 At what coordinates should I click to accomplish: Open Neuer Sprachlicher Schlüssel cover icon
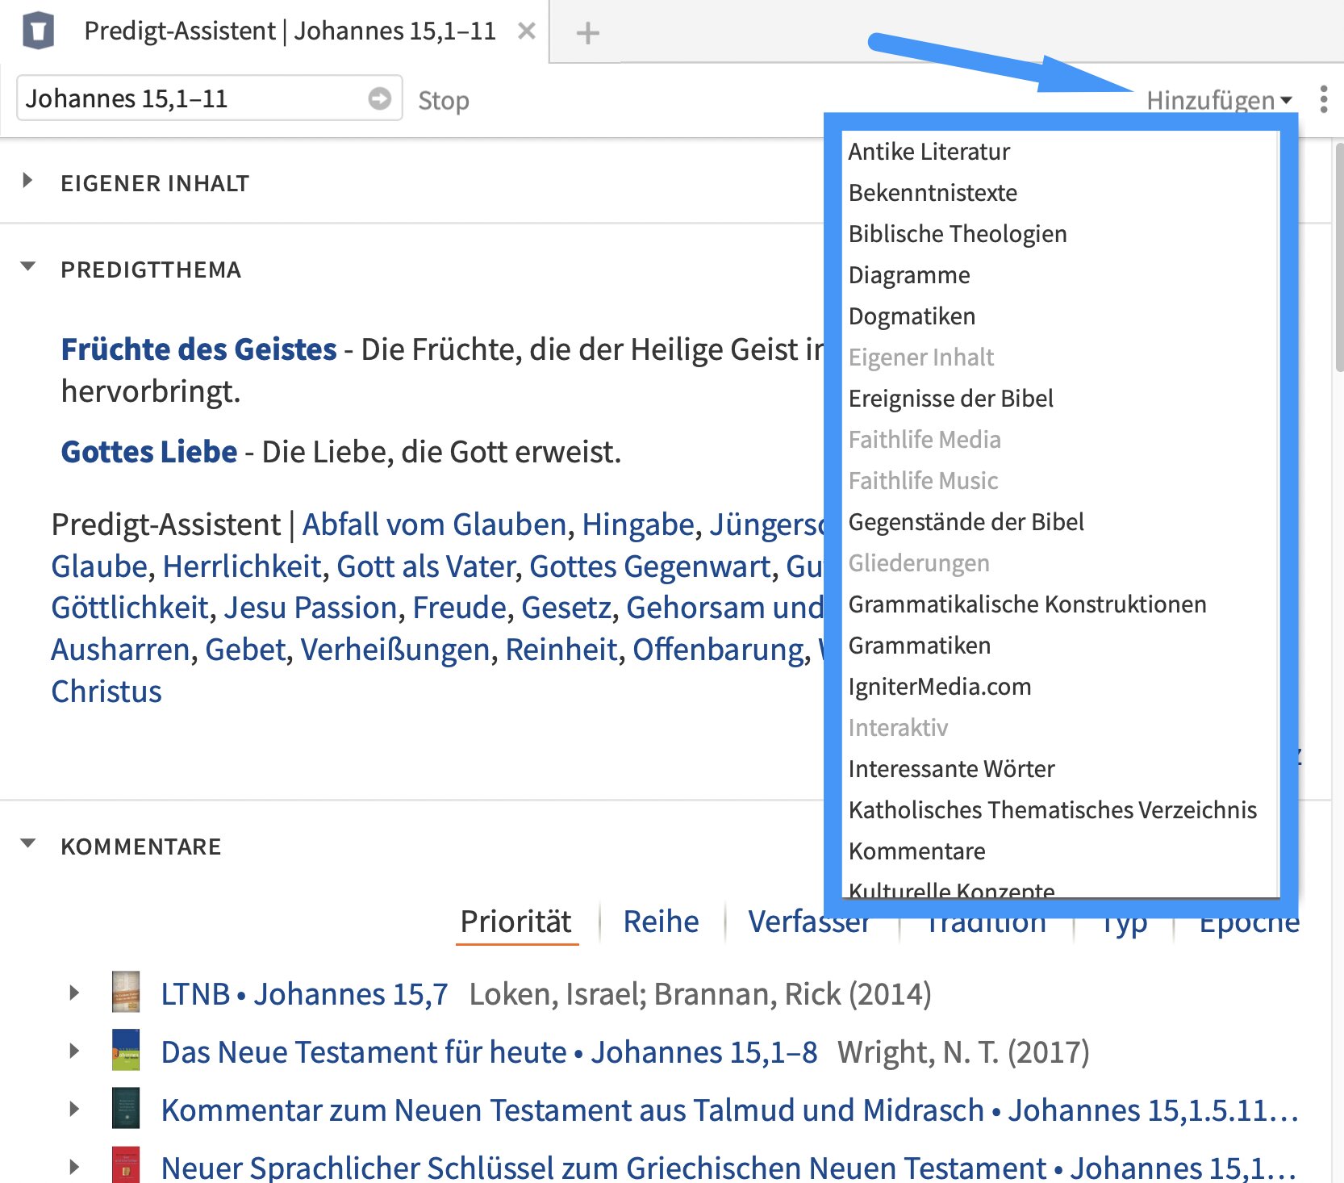coord(126,1164)
